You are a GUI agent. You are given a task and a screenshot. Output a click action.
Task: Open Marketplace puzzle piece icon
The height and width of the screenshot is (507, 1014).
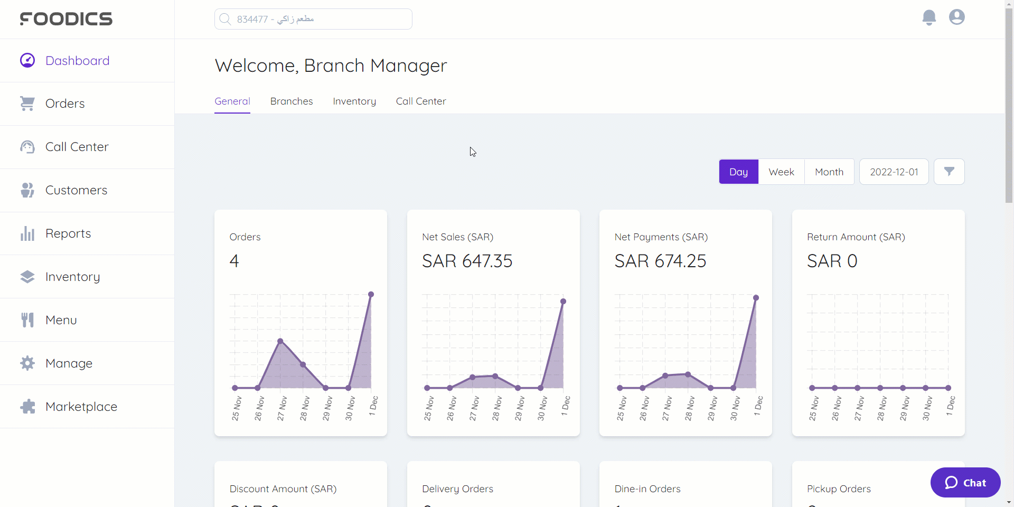pyautogui.click(x=27, y=407)
